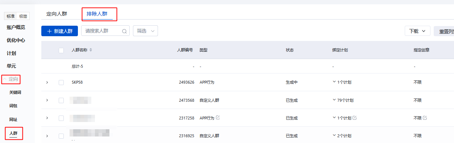Click the 重置列 button
Viewport: 454px width, 143px height.
[x=444, y=31]
